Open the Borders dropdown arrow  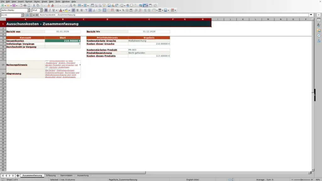(157, 10)
